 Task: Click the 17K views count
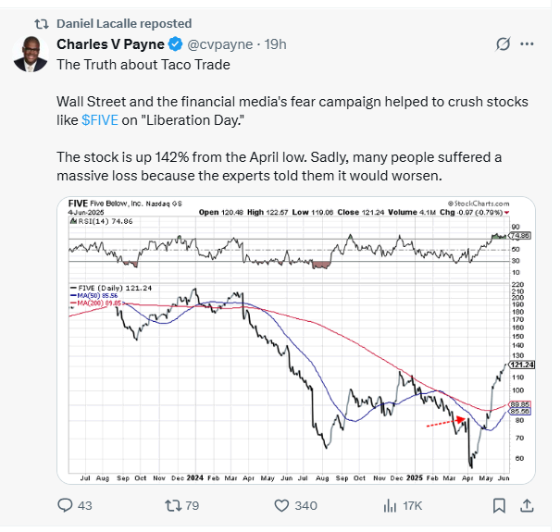[413, 505]
